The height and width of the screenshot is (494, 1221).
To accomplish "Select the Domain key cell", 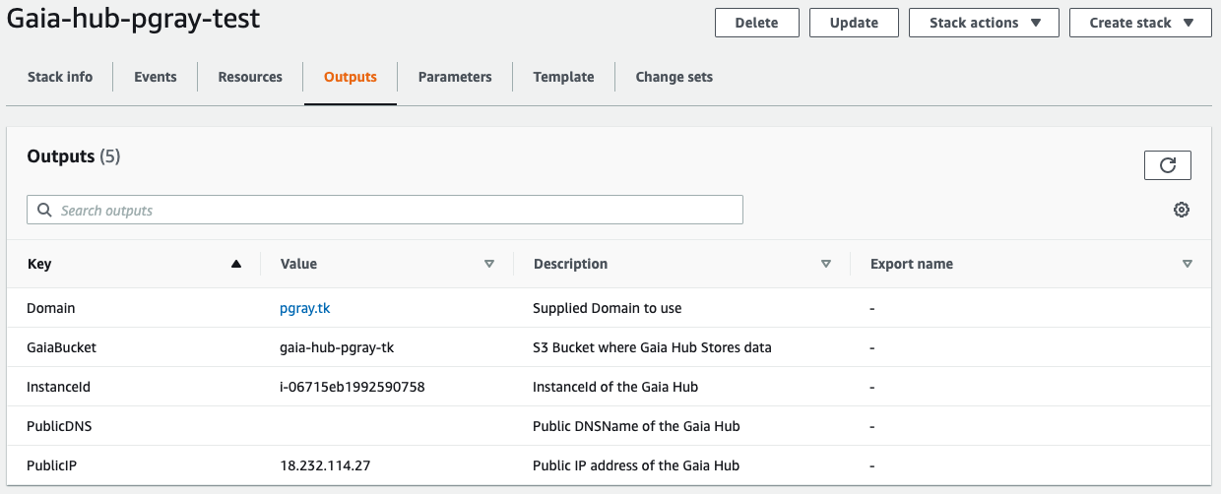I will point(51,308).
